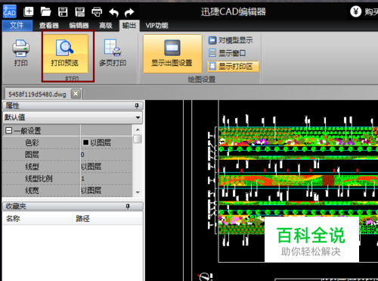Click the 名称 column header

(37, 218)
